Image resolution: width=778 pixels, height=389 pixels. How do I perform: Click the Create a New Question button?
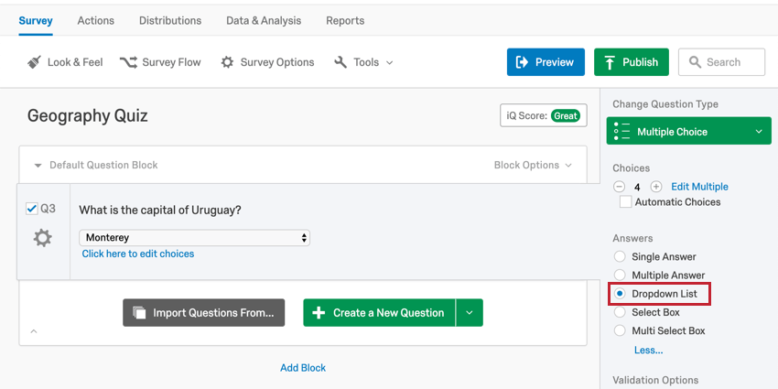tap(379, 313)
